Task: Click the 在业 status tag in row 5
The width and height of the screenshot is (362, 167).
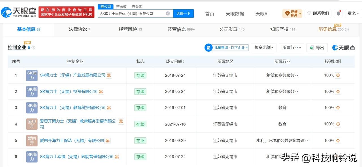Action: click(140, 140)
